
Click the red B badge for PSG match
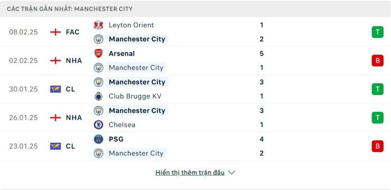click(x=377, y=146)
